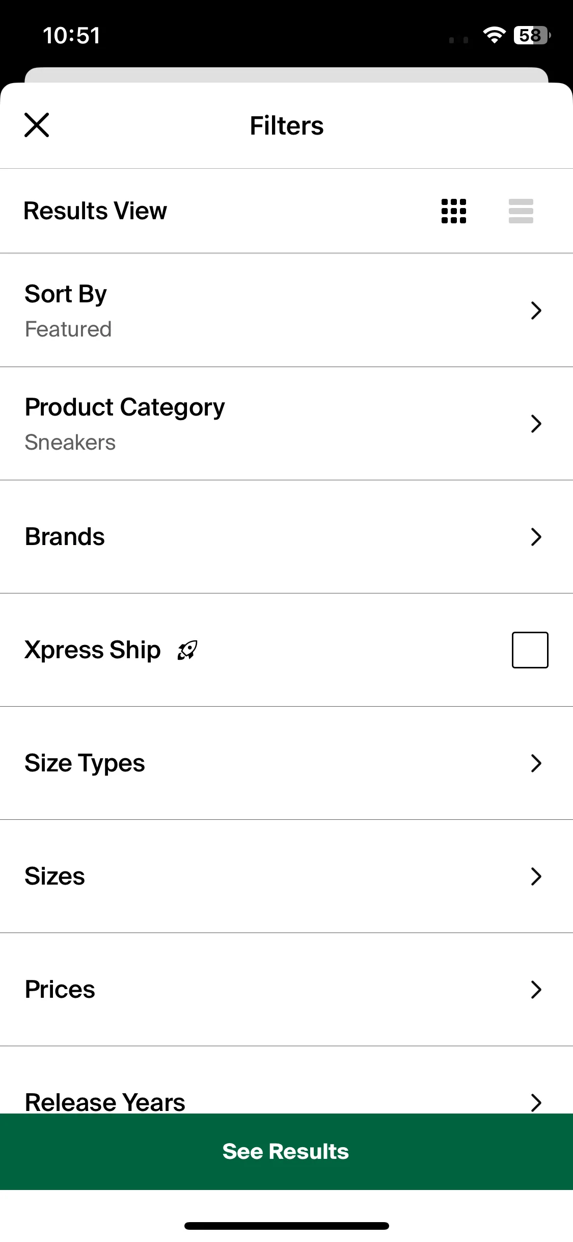Tap the Wi-Fi status icon

tap(494, 35)
